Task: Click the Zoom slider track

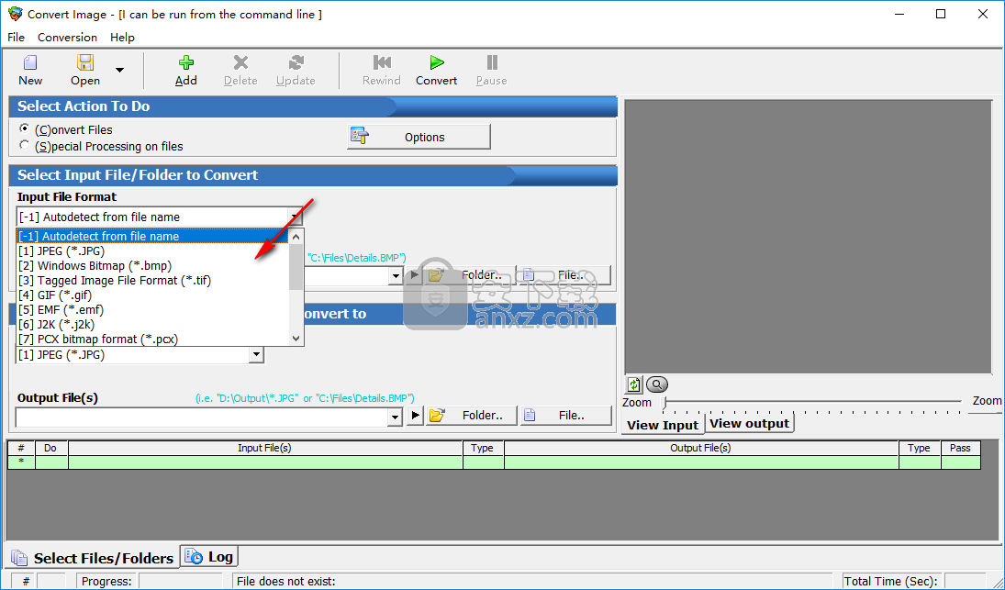Action: pyautogui.click(x=812, y=401)
